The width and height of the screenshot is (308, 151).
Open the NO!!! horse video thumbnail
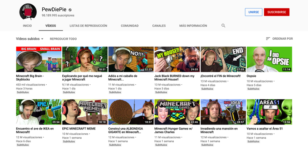point(131,59)
